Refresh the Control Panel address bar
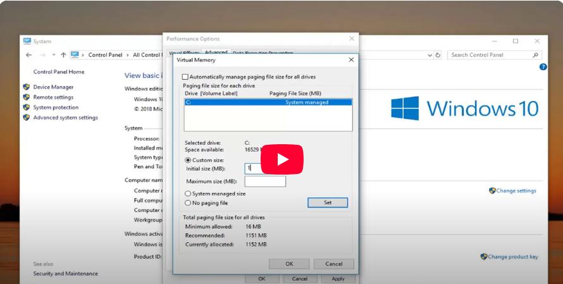563x284 pixels. click(438, 55)
